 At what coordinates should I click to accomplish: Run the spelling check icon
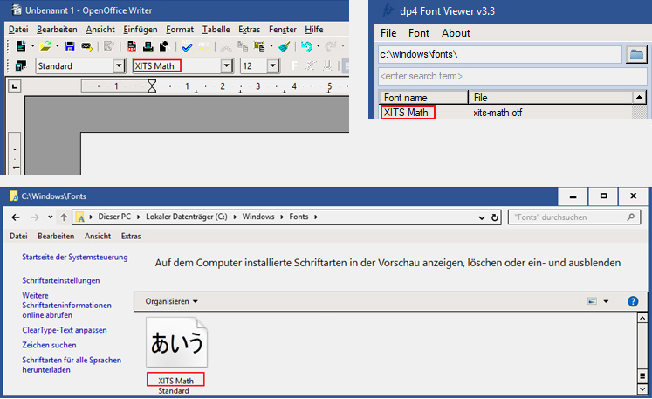tap(188, 45)
